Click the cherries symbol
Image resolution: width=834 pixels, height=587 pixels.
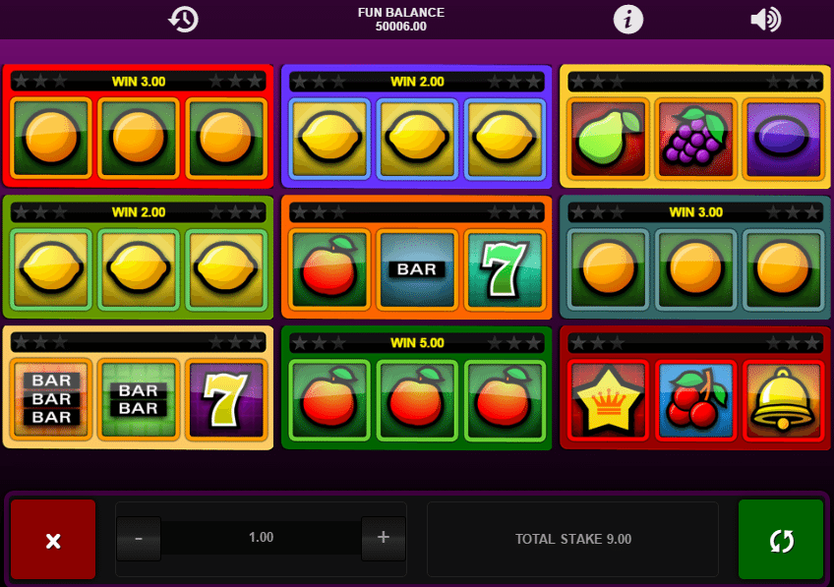pos(695,400)
